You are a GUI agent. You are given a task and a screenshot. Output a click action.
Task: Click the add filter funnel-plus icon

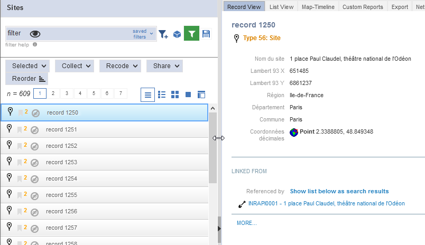[x=163, y=34]
